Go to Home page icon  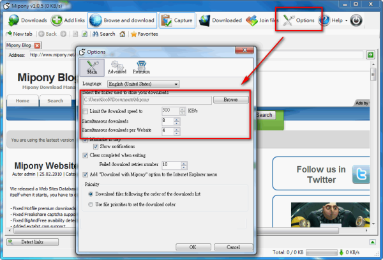[123, 34]
